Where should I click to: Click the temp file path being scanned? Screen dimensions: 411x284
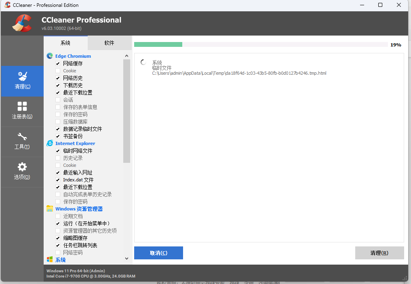pyautogui.click(x=239, y=73)
